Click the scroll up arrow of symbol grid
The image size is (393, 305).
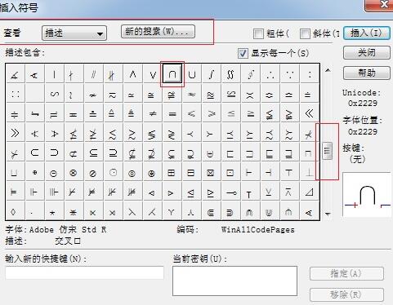(x=328, y=70)
